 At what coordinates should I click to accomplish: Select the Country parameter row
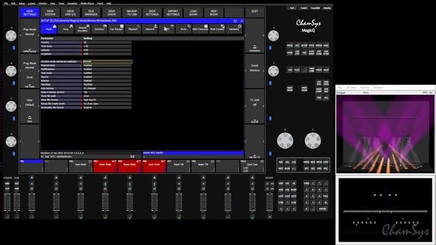61,42
